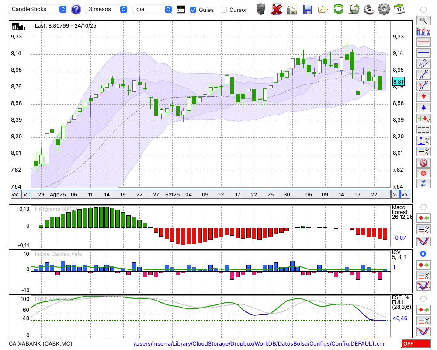Select the vertical percent measure tool

423,140
